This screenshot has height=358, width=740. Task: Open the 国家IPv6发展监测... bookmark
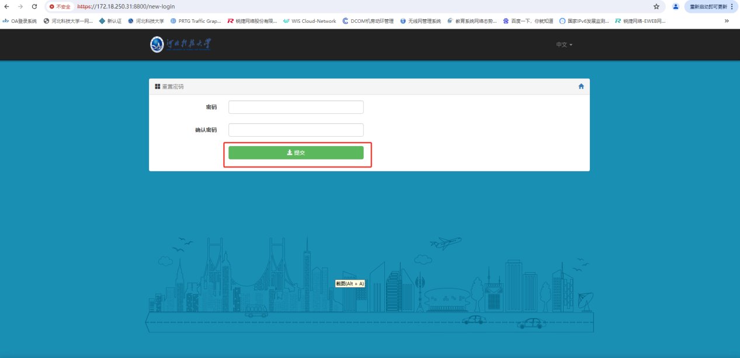584,21
